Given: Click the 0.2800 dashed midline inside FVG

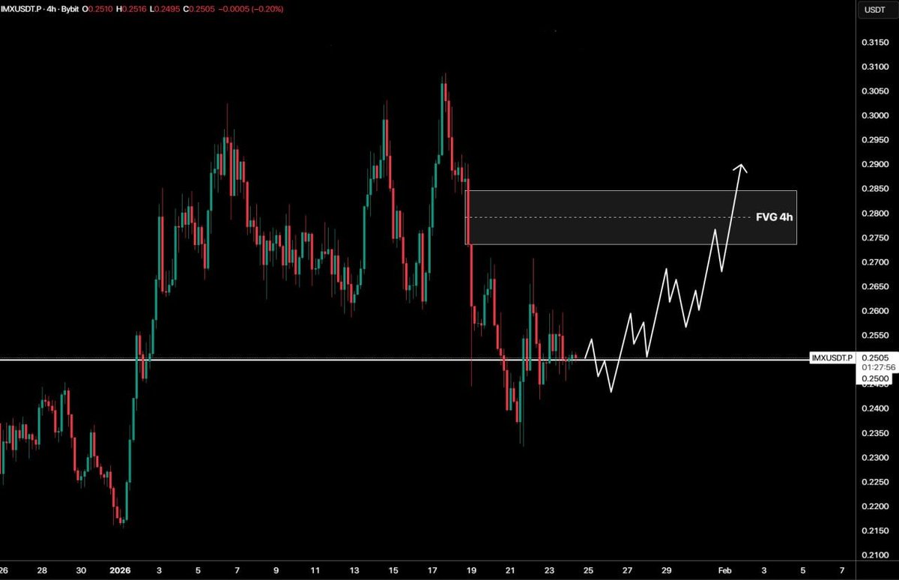Looking at the screenshot, I should [x=614, y=217].
